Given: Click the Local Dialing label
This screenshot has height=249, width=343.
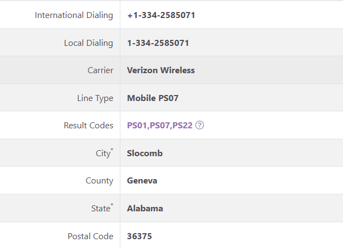Looking at the screenshot, I should 88,43.
